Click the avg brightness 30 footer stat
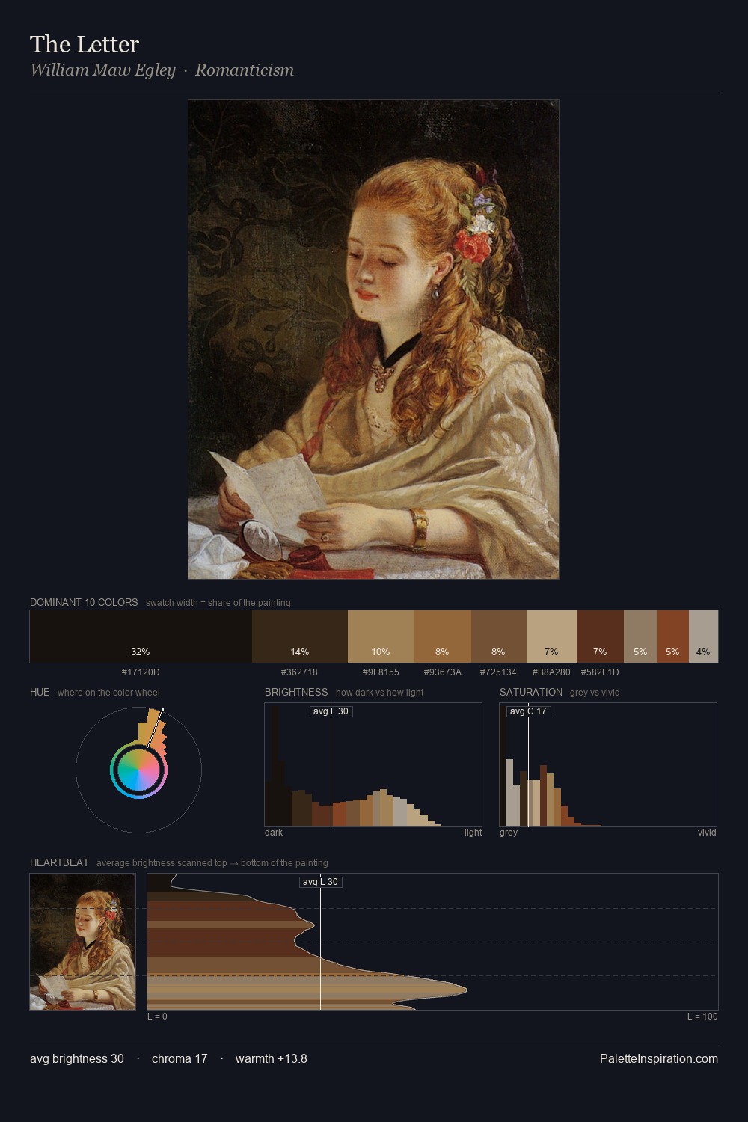This screenshot has height=1122, width=748. coord(77,1059)
